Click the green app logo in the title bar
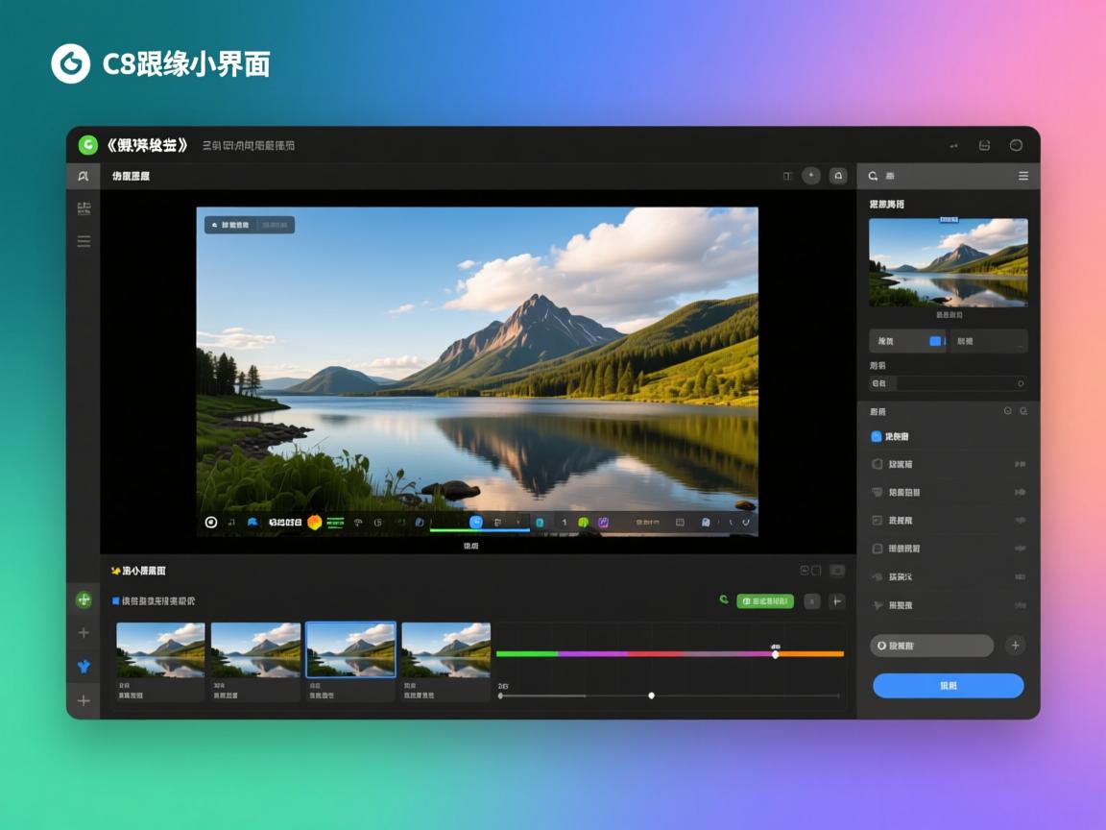The height and width of the screenshot is (830, 1106). pyautogui.click(x=88, y=145)
